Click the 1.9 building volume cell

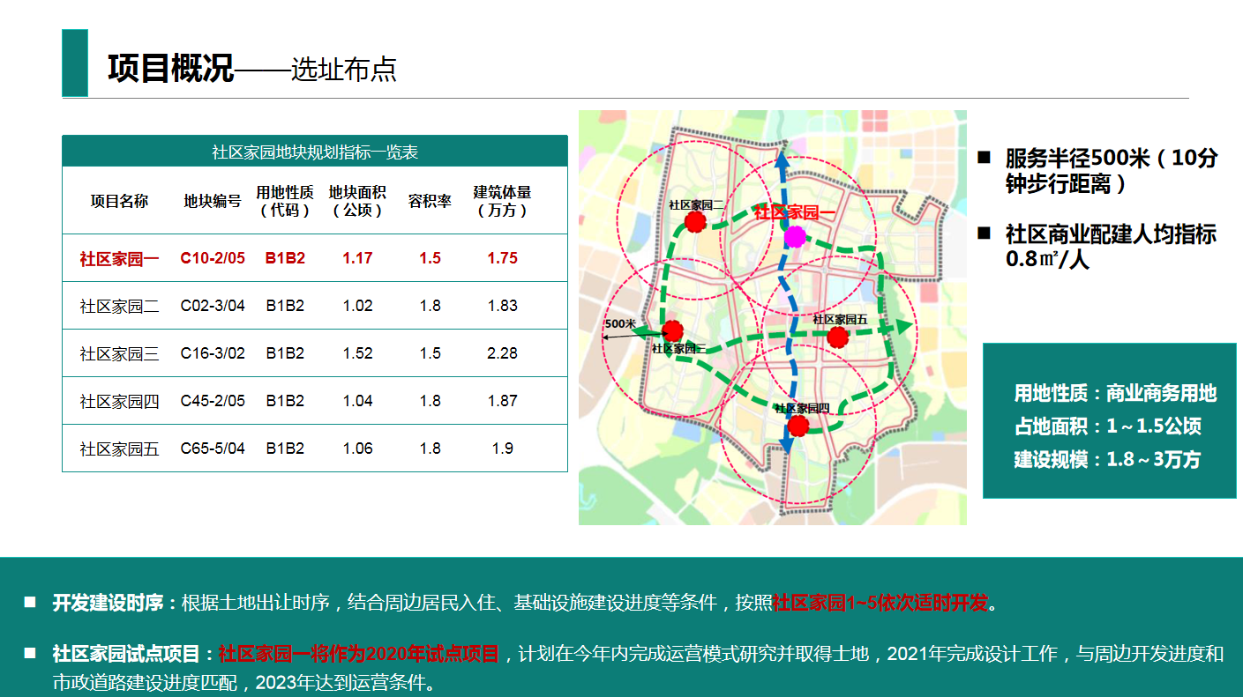(502, 449)
